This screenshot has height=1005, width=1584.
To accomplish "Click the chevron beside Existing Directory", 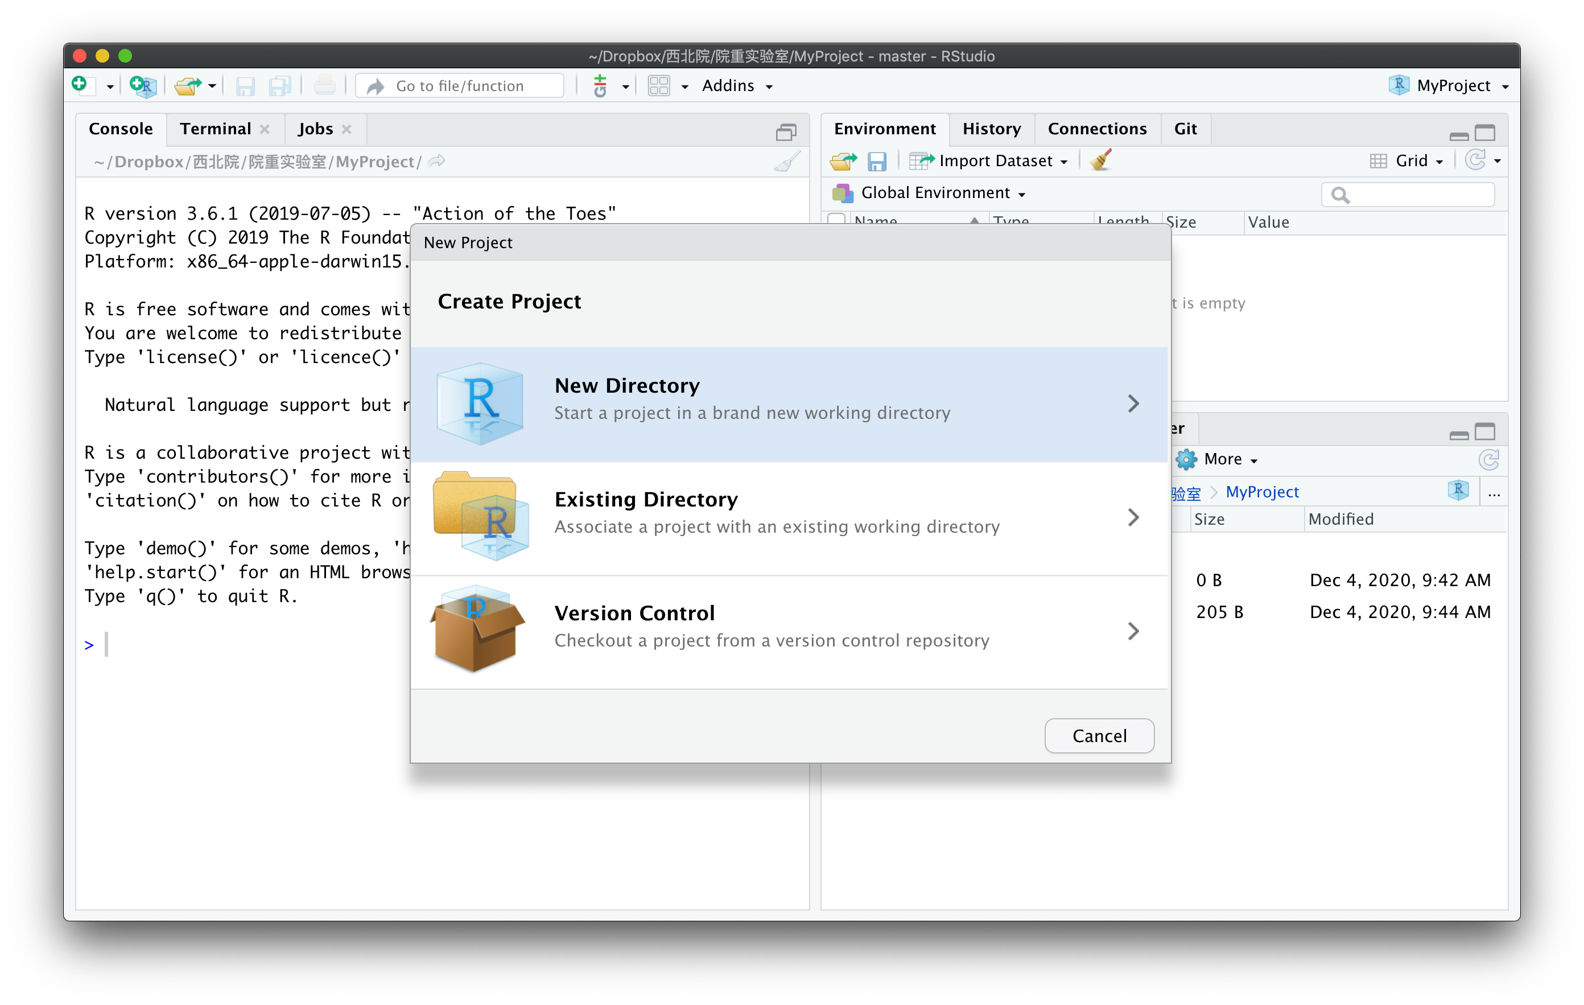I will [1133, 517].
